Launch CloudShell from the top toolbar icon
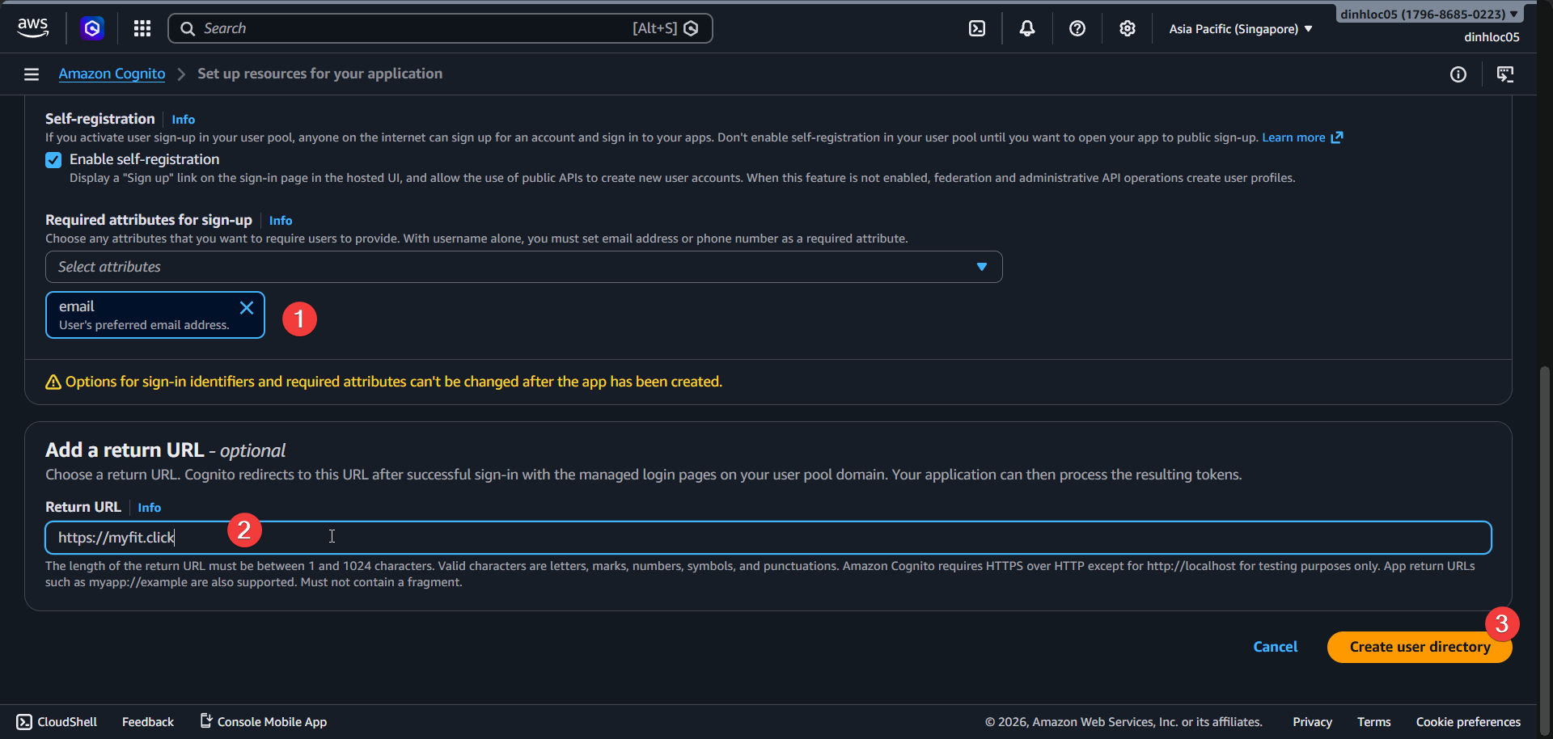Screen dimensions: 1553x739 976,27
